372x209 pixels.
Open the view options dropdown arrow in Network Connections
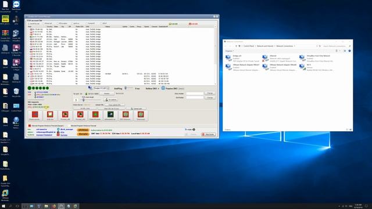pyautogui.click(x=339, y=51)
